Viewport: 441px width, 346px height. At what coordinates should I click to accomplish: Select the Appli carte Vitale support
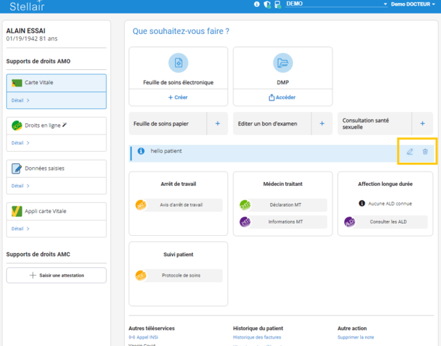(45, 211)
